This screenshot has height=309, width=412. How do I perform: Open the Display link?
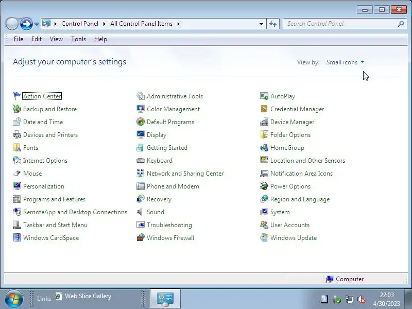[x=157, y=135]
